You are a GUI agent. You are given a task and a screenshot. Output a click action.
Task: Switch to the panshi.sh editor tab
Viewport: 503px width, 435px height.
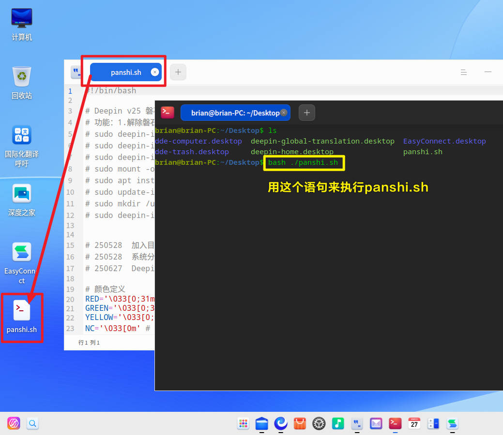(x=126, y=72)
